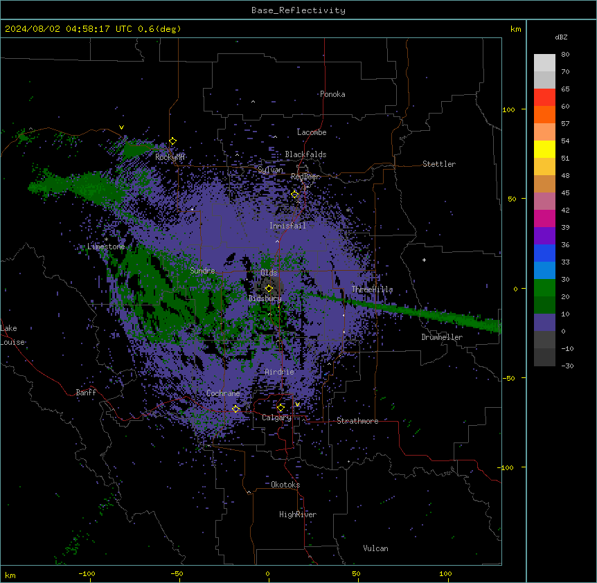Screen dimensions: 597x583
Task: Select the yellow 54 dBZ color swatch
Action: coord(544,149)
